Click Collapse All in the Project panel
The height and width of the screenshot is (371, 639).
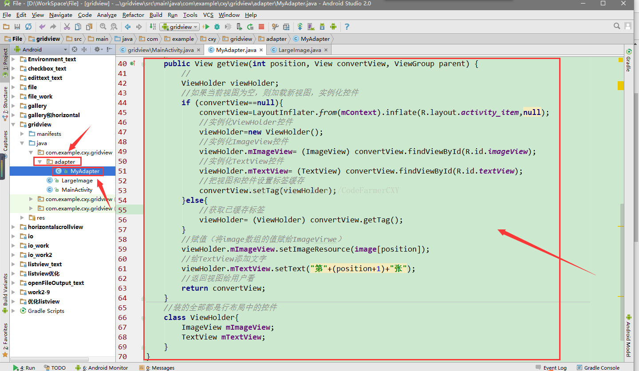coord(84,49)
